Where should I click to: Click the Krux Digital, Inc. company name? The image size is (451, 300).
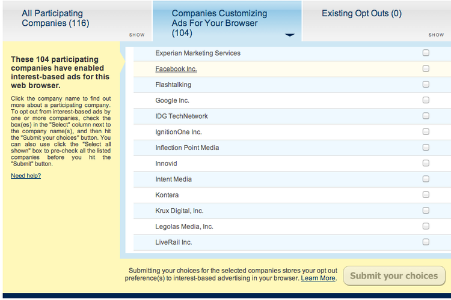(179, 211)
